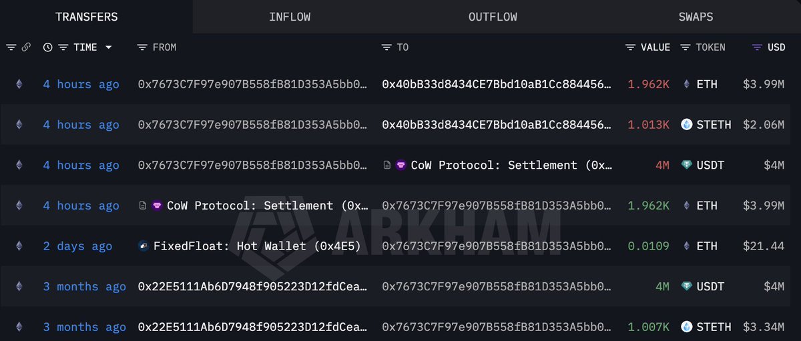
Task: Click the STETH token icon in second row
Action: click(687, 125)
